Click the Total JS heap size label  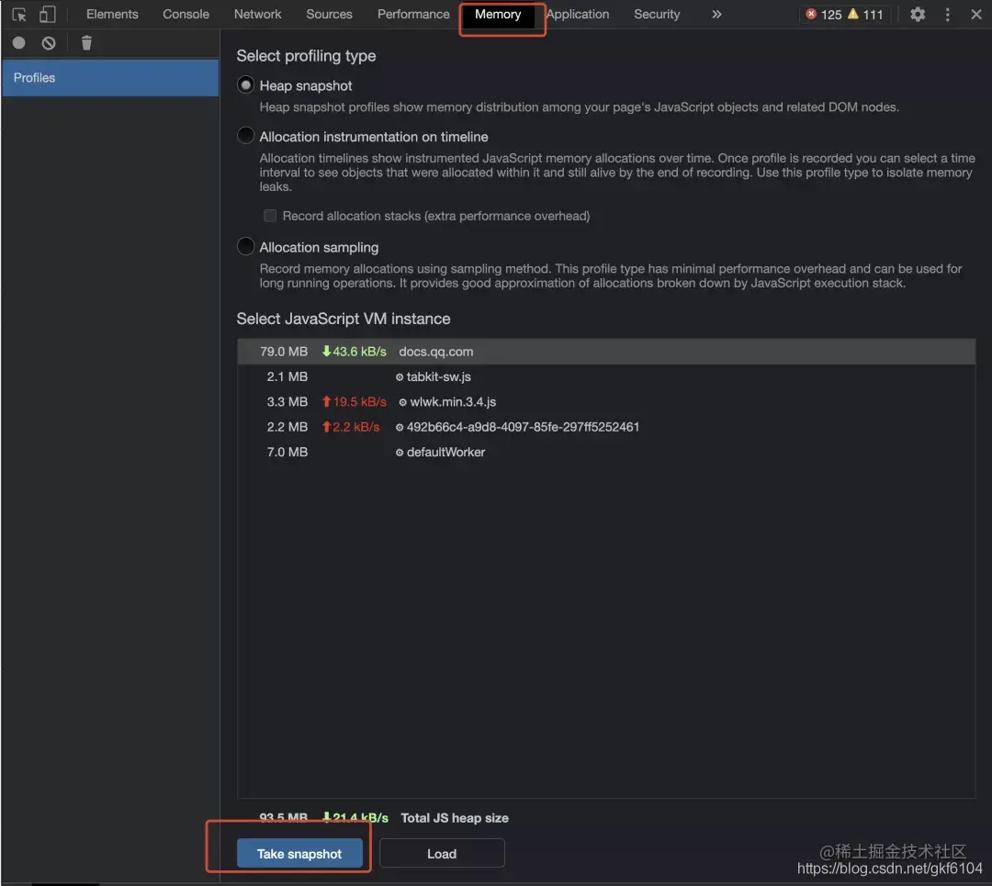click(455, 818)
